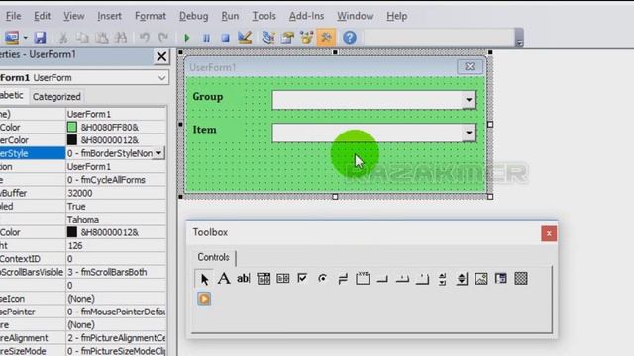Viewport: 634px width, 356px height.
Task: Click the Copy toolbar icon
Action: click(82, 38)
